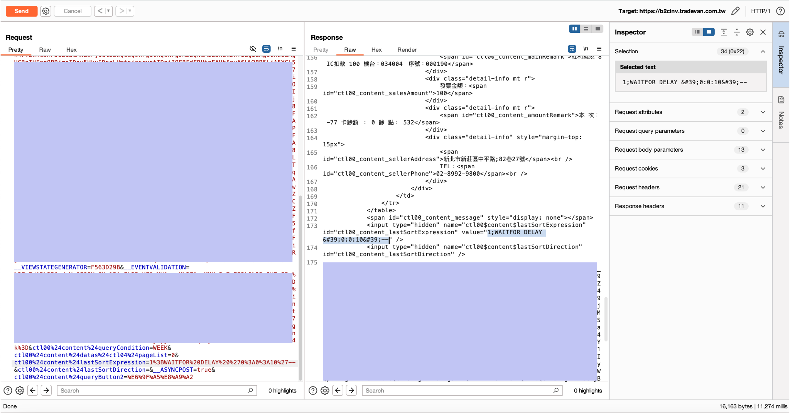The width and height of the screenshot is (790, 413).
Task: Click the lastSortExpression parameter line in Request
Action: pos(155,362)
